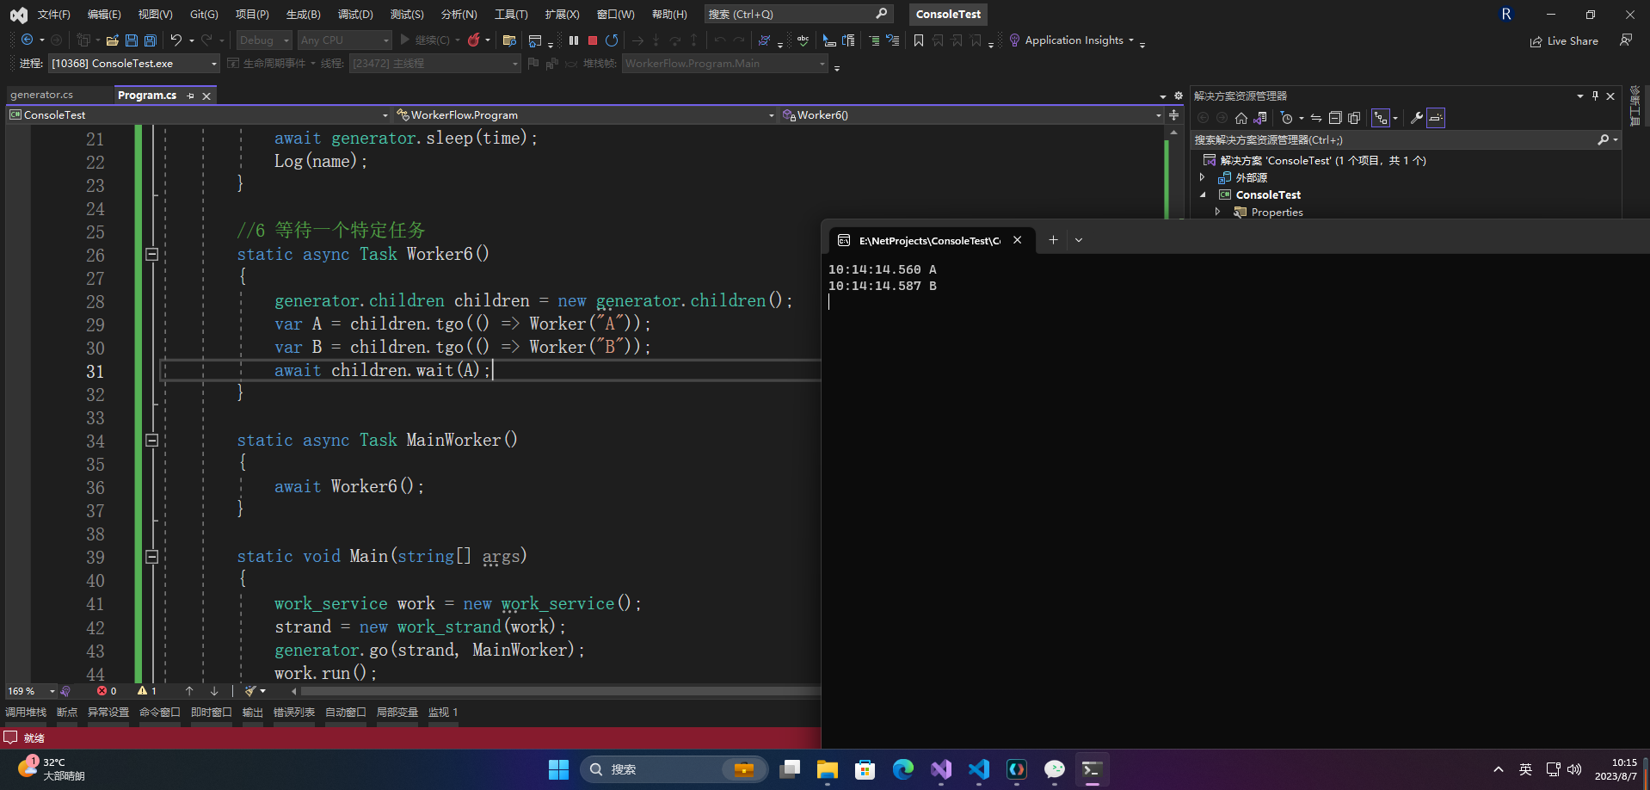1650x790 pixels.
Task: Open Live Share feedback person icon
Action: point(1626,40)
